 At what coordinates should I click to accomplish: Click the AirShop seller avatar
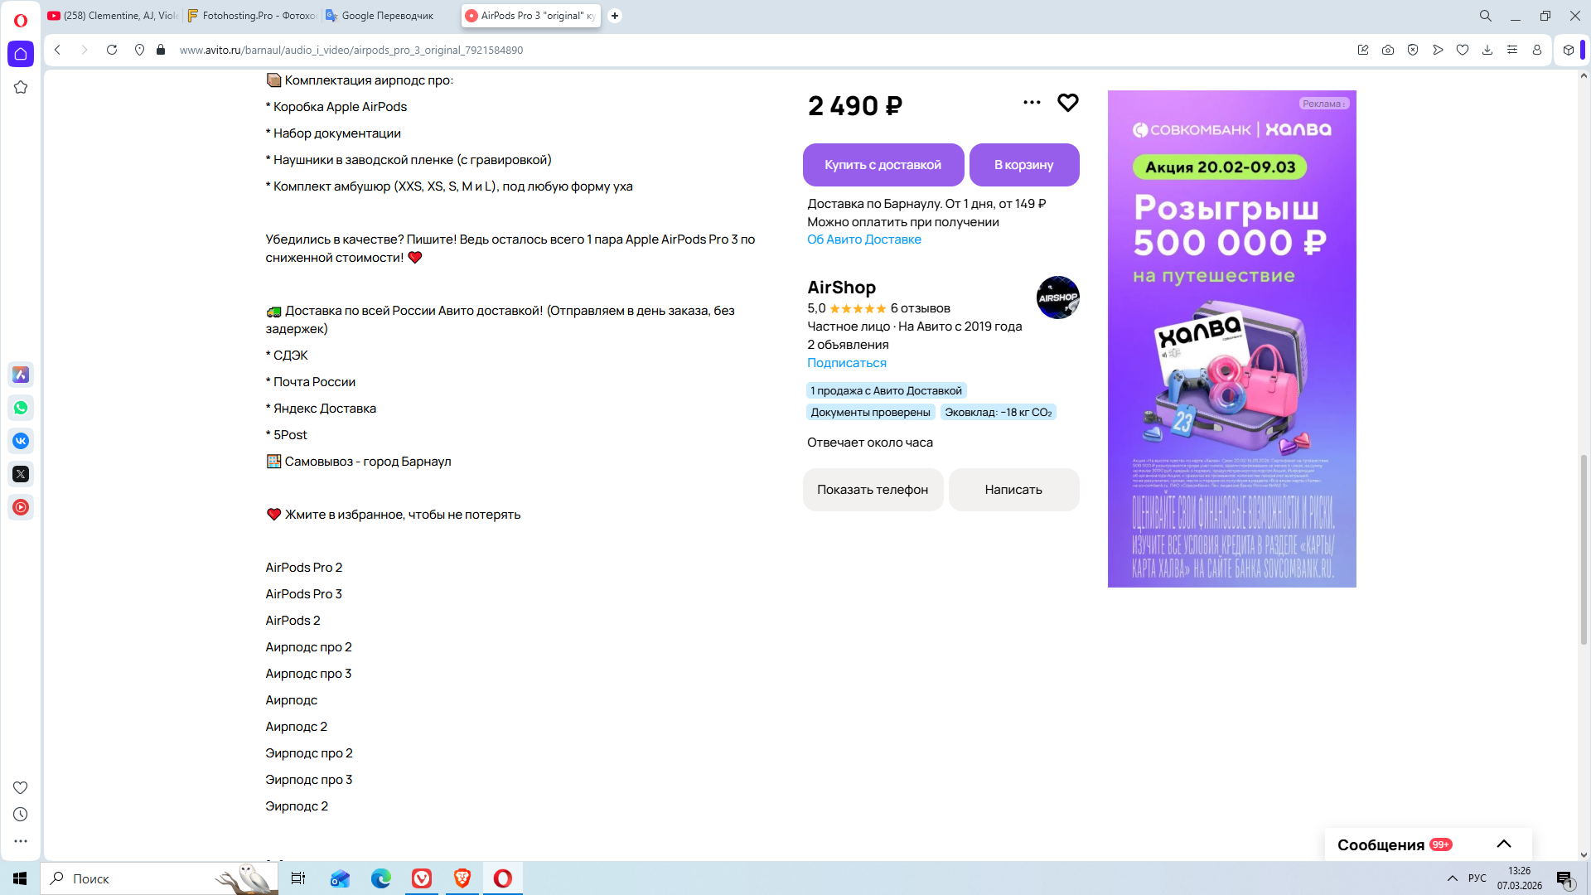tap(1057, 298)
